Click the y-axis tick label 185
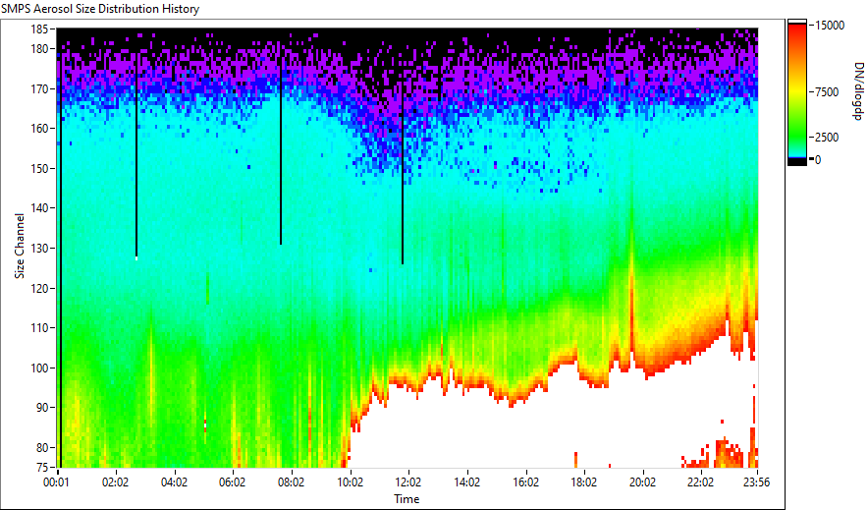Screen dimensions: 868x510 (40, 29)
